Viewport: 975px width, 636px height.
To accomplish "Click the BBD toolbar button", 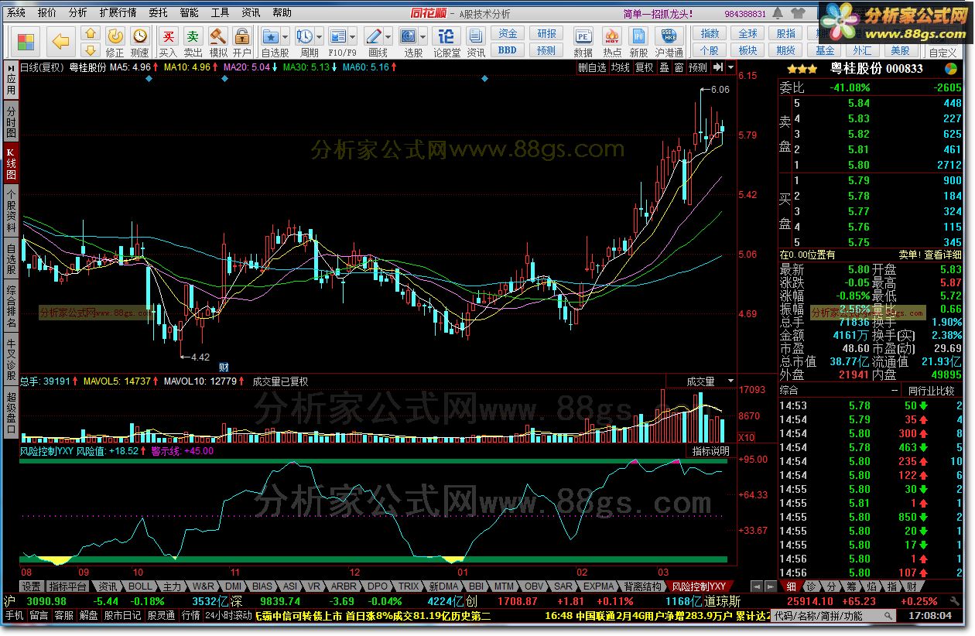I will tap(508, 50).
